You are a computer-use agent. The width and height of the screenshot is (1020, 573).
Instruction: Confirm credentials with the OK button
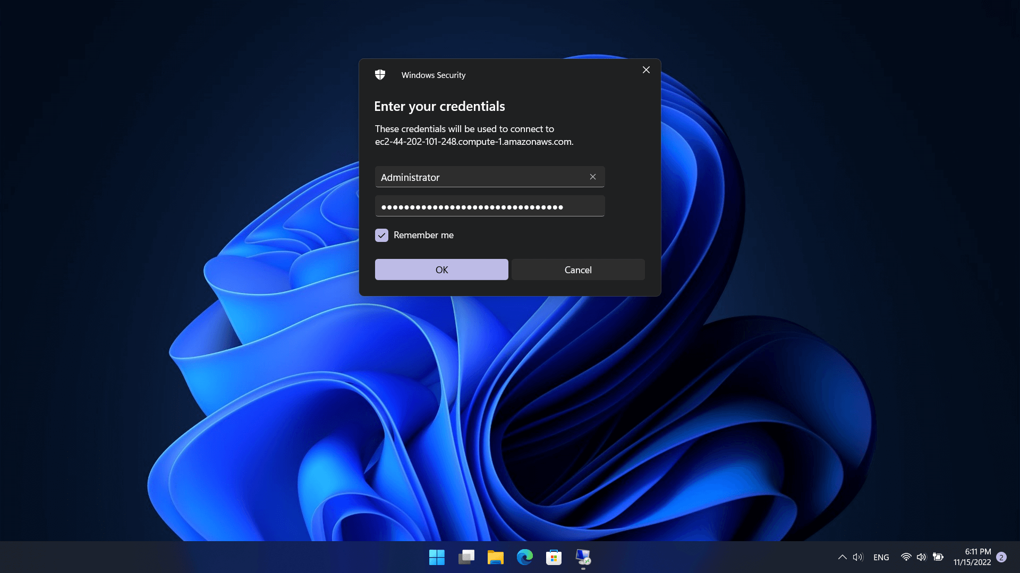pos(441,270)
